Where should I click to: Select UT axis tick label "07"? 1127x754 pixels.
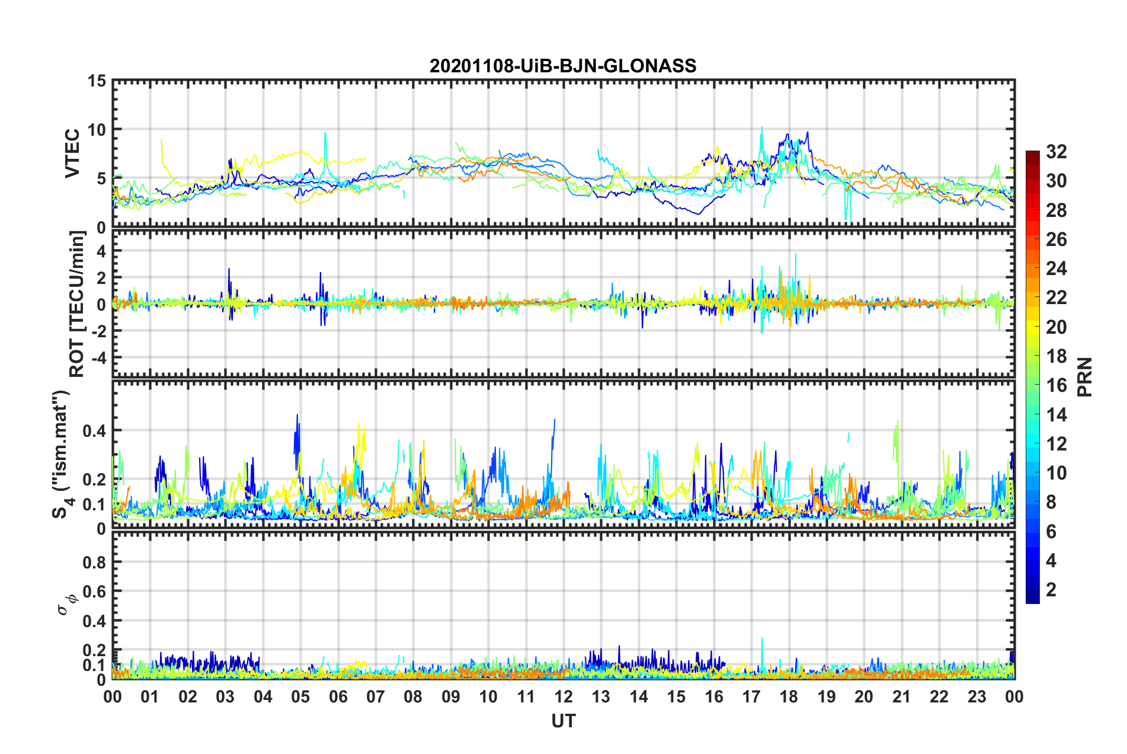[376, 697]
